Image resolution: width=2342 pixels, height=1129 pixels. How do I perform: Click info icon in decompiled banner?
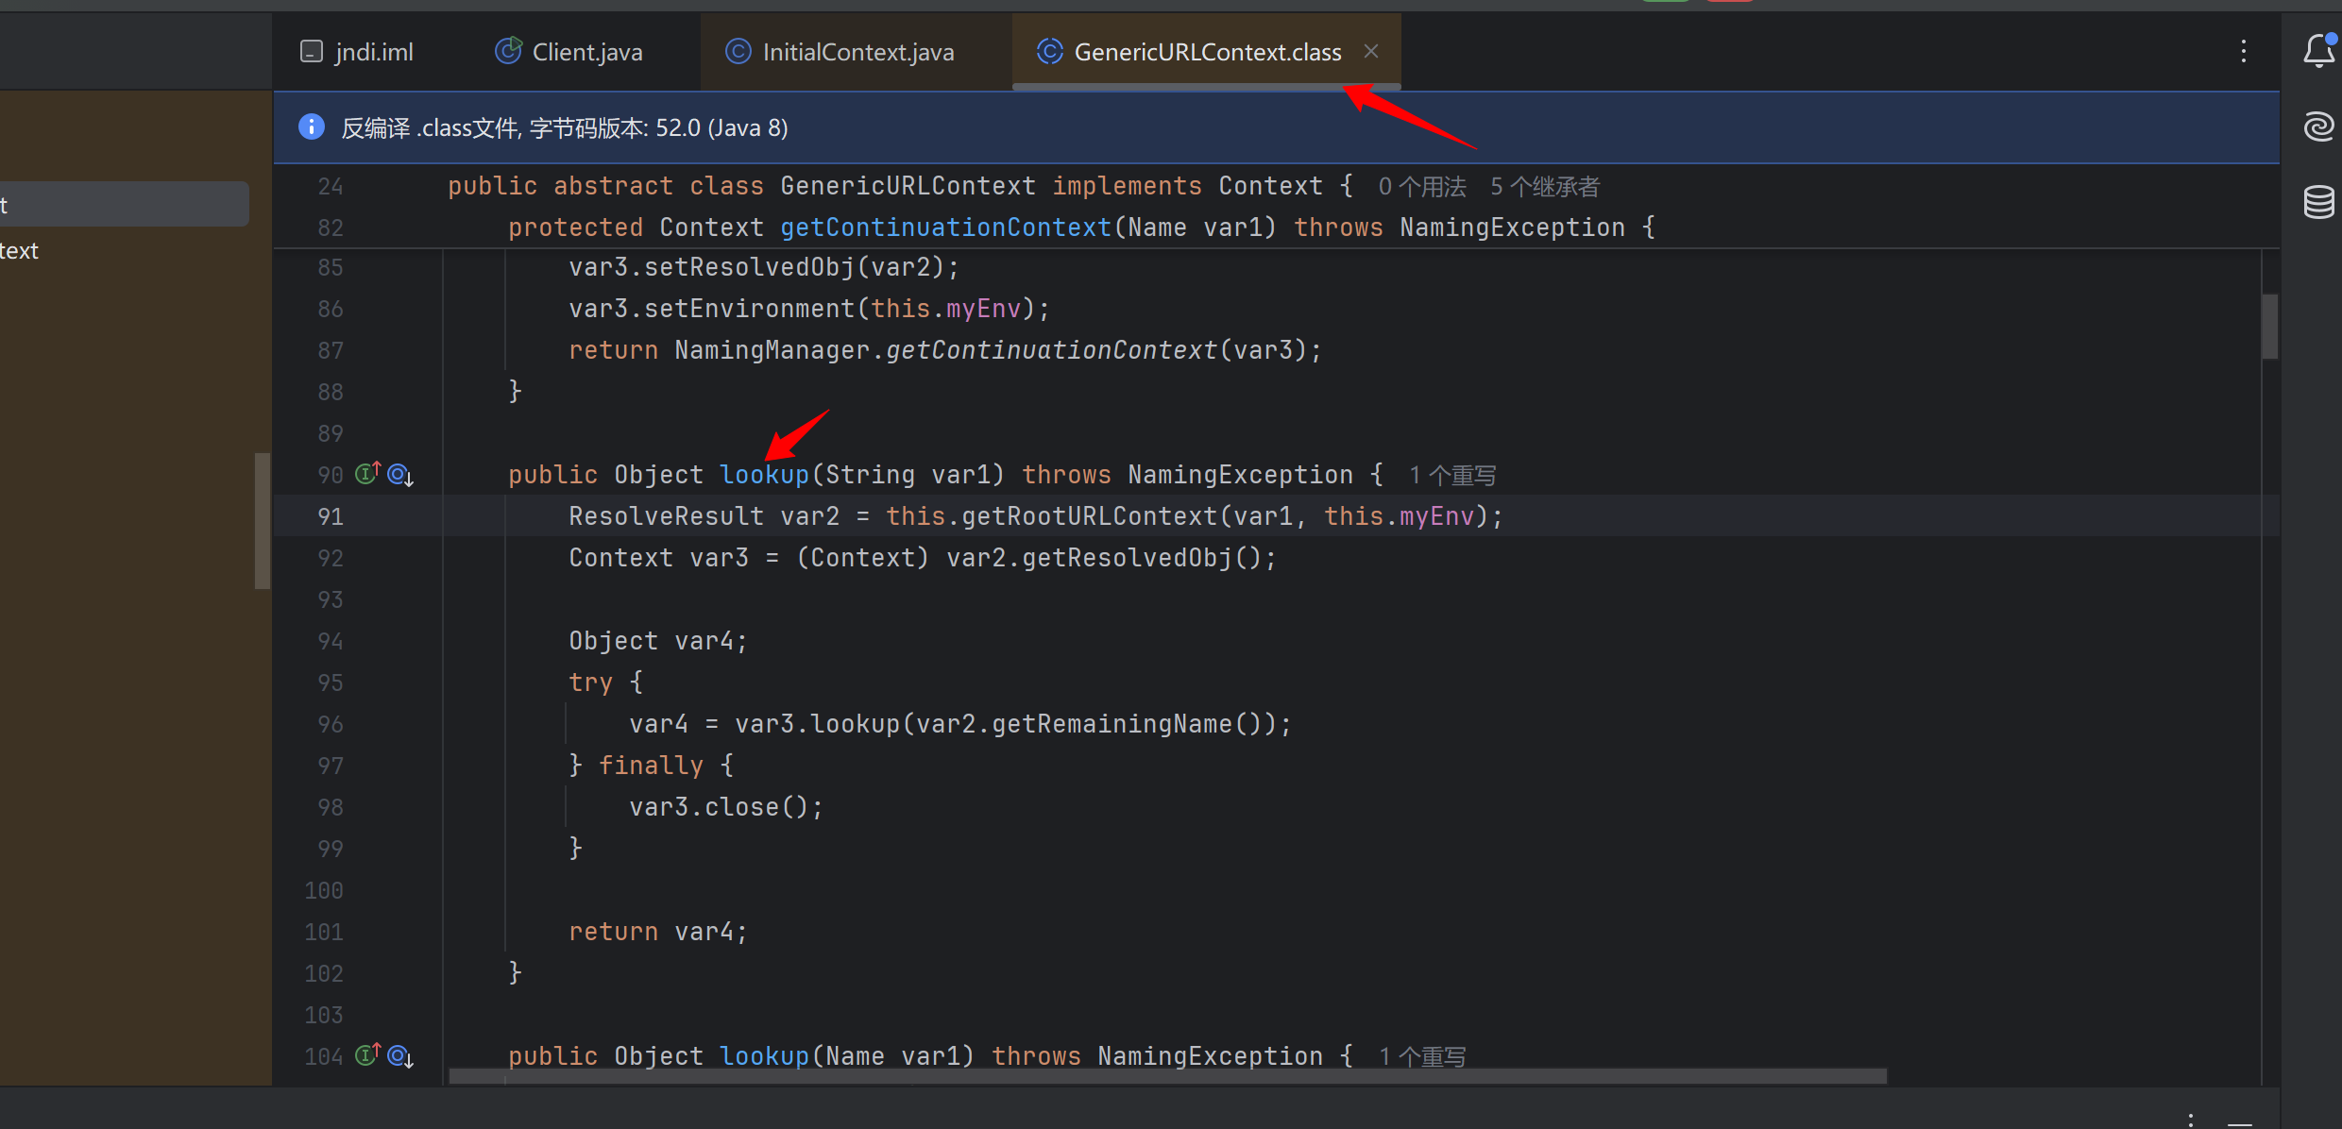312,126
